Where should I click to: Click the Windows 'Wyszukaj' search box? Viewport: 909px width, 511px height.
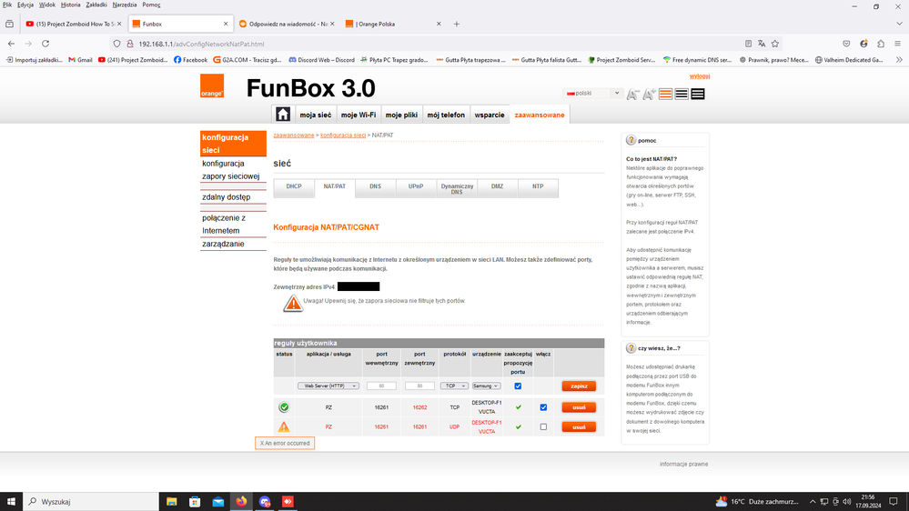[x=91, y=502]
